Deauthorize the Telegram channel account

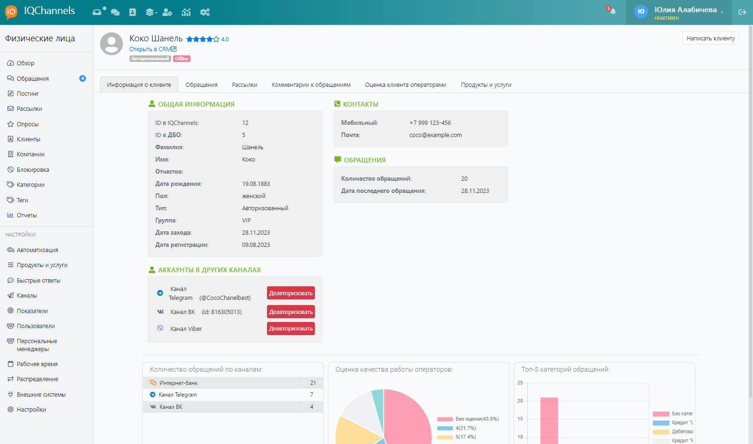[291, 293]
